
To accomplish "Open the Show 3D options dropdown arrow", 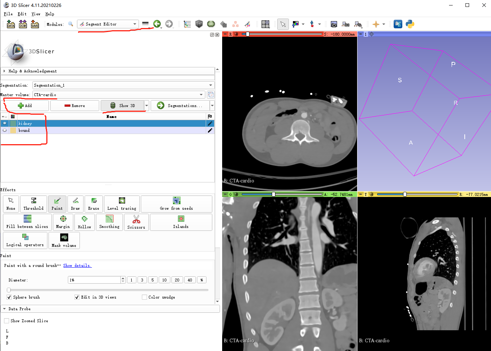I will [x=147, y=106].
